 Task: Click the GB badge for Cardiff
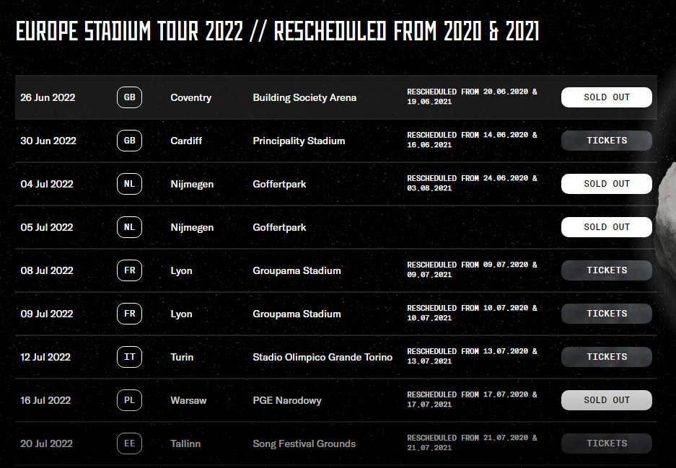[x=129, y=141]
